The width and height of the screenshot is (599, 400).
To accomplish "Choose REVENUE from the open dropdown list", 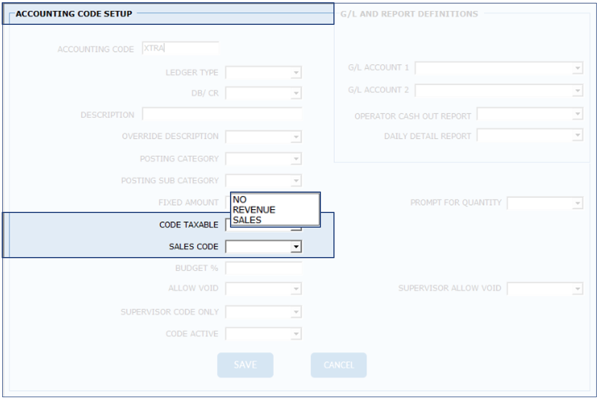I will click(254, 210).
